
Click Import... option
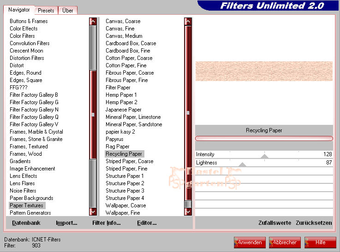66,223
